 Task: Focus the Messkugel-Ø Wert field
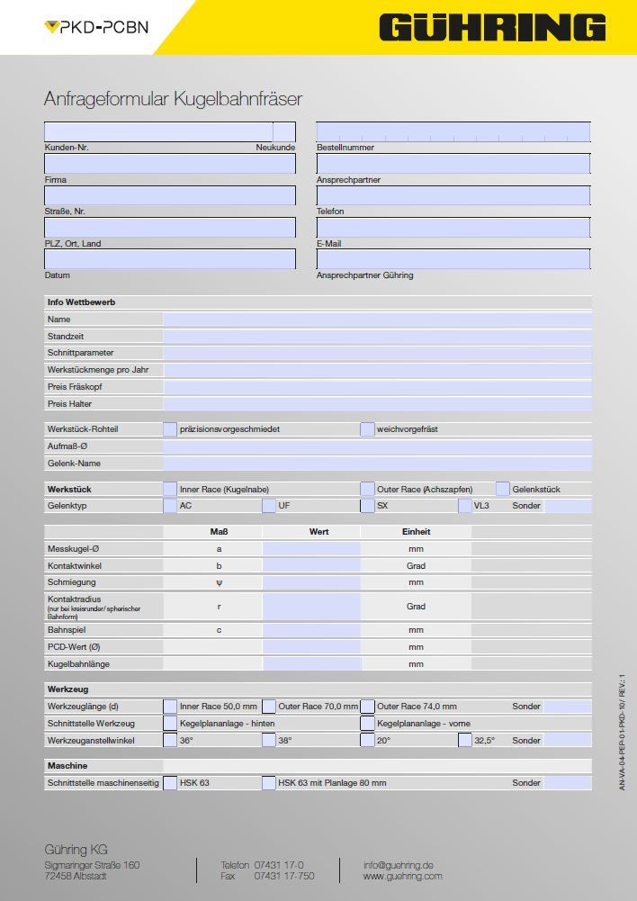pos(311,549)
